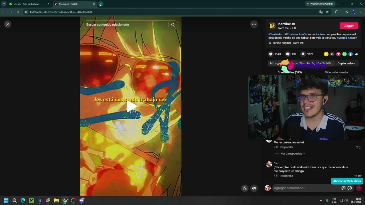Image resolution: width=365 pixels, height=205 pixels.
Task: Close the TikTok video viewer with the X
Action: (8, 24)
